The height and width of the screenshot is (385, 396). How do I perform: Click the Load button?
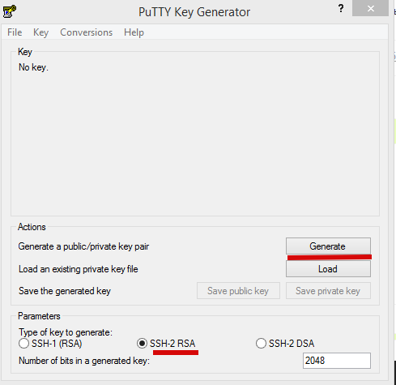328,269
